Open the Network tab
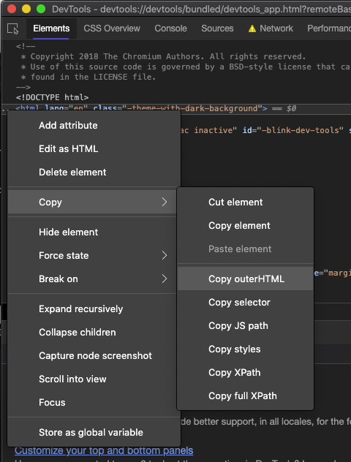This screenshot has width=351, height=462. click(276, 29)
